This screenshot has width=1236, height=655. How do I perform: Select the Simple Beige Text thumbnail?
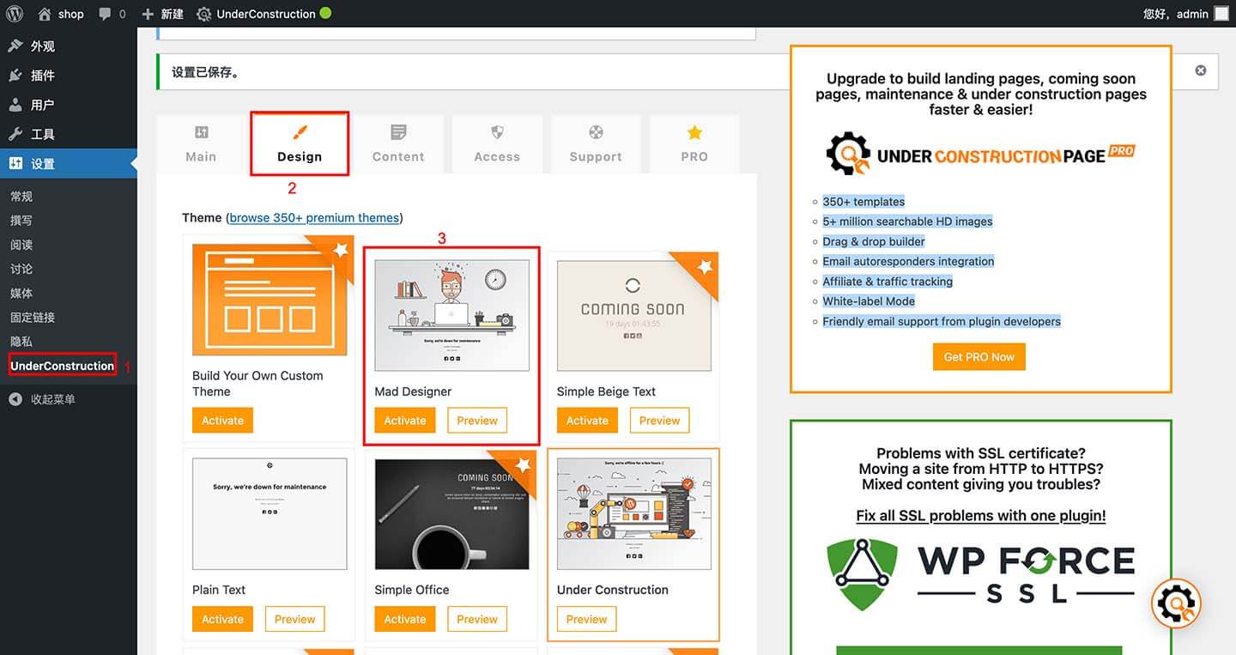634,316
